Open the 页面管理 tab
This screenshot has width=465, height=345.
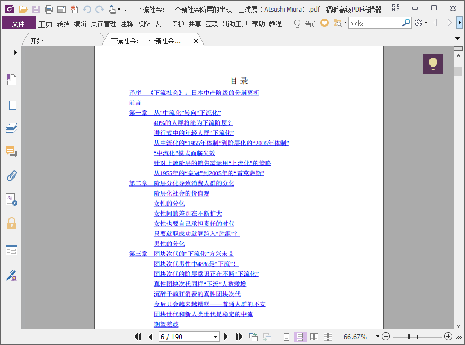(103, 24)
